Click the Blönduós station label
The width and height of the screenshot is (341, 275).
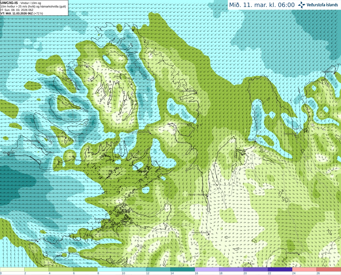tap(250, 140)
